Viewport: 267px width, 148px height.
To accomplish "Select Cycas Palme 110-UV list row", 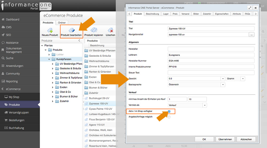I will [x=100, y=109].
